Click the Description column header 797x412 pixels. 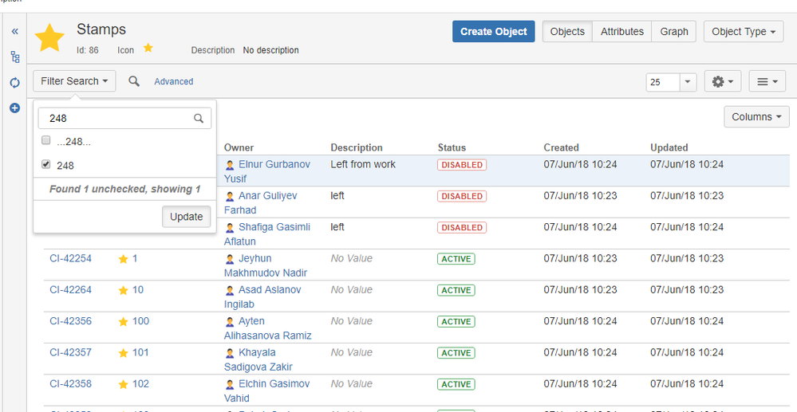357,148
